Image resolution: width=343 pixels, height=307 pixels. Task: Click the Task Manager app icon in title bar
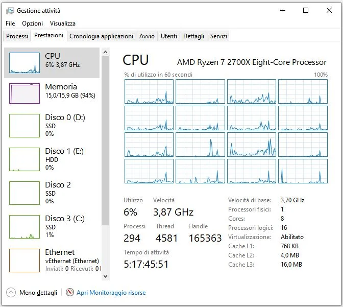pyautogui.click(x=10, y=11)
